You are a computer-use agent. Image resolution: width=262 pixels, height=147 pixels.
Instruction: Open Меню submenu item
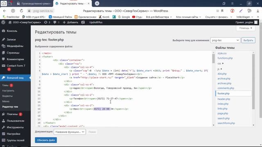[6, 101]
